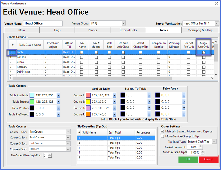Expand the Venue Group dropdown
The image size is (221, 170).
point(124,23)
